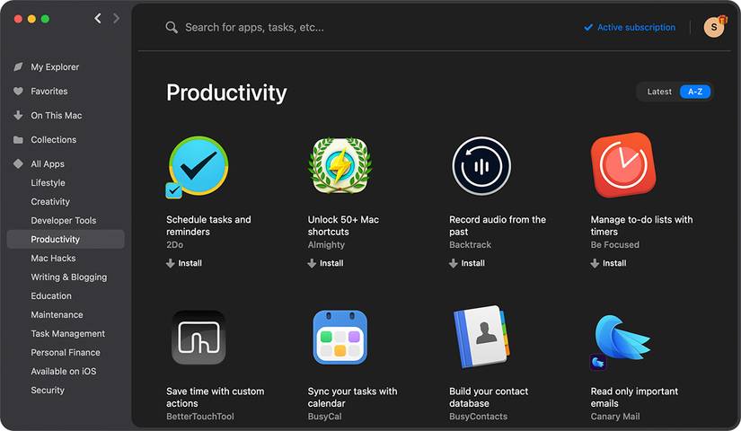Go back with the left arrow
This screenshot has height=431, width=741.
[98, 19]
